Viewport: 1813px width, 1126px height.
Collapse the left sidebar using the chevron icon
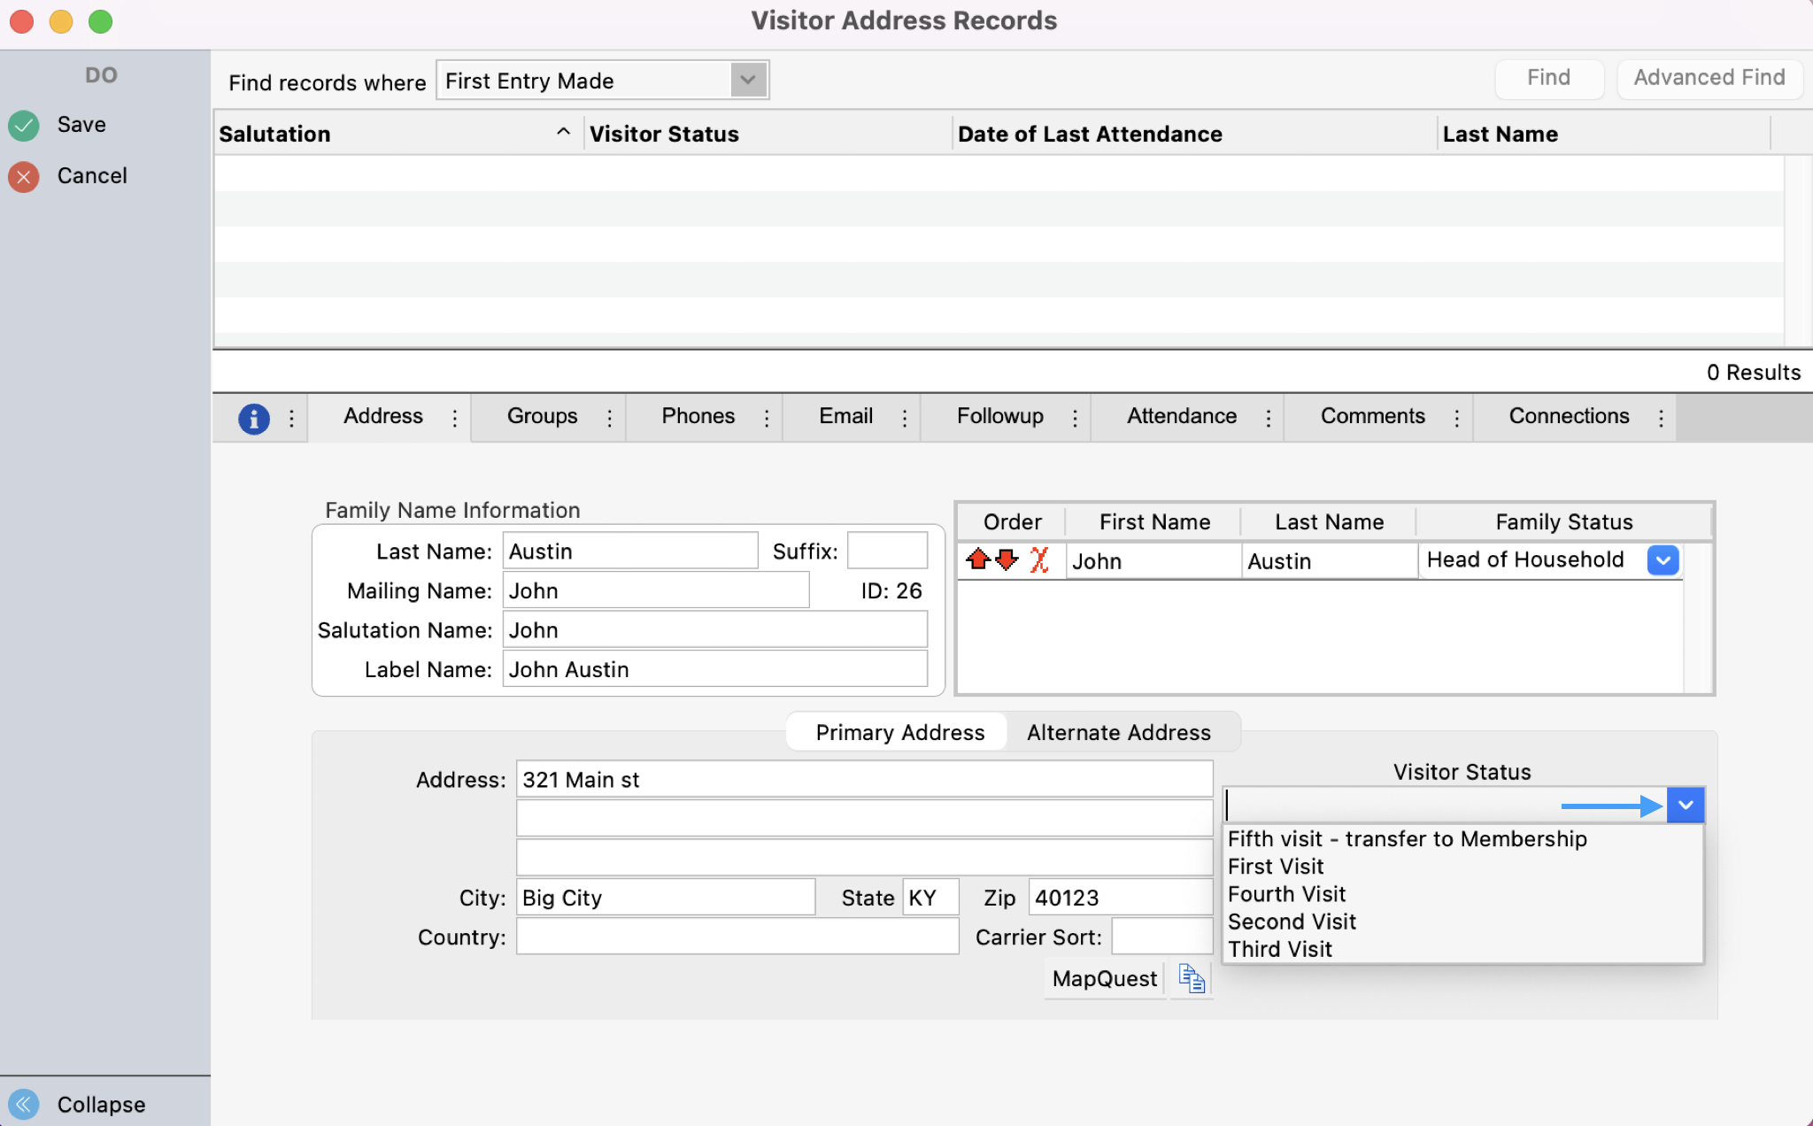pyautogui.click(x=23, y=1104)
